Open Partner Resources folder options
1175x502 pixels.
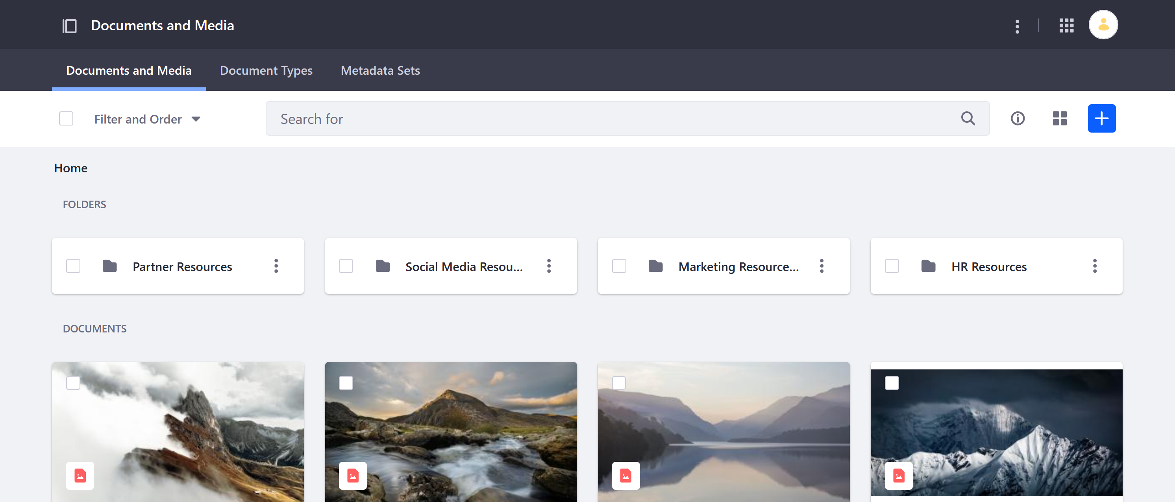(x=276, y=266)
